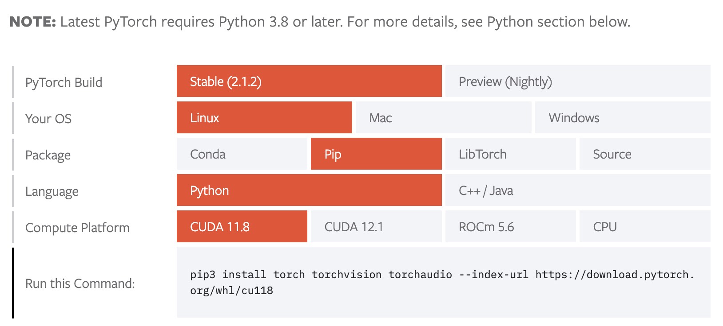
Task: Choose Linux as your OS
Action: pyautogui.click(x=264, y=117)
